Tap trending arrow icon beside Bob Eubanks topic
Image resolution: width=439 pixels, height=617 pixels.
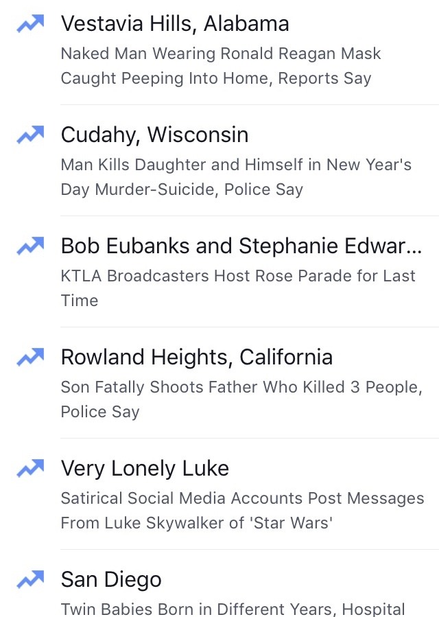click(30, 246)
